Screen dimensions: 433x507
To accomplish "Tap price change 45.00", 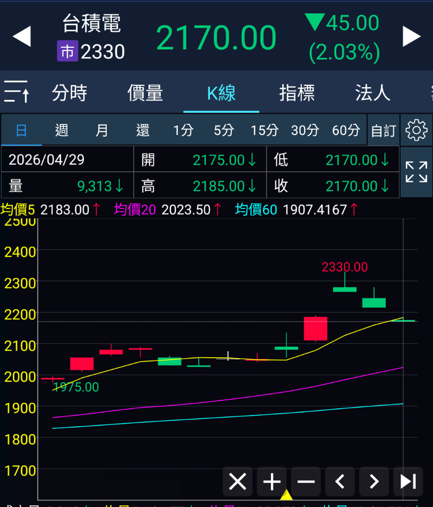I will click(x=352, y=23).
